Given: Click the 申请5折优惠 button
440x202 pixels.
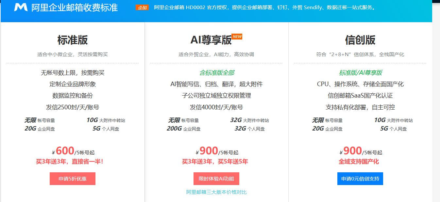Looking at the screenshot, I should (x=73, y=179).
